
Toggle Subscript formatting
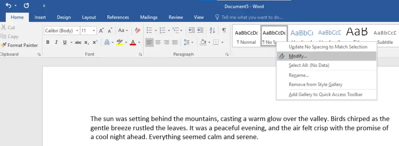coord(87,42)
